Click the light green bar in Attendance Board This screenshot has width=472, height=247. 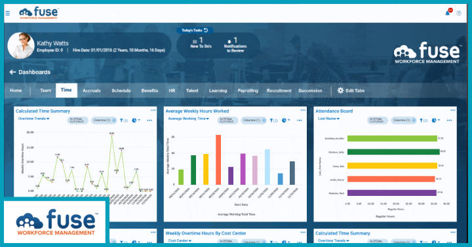[392, 138]
